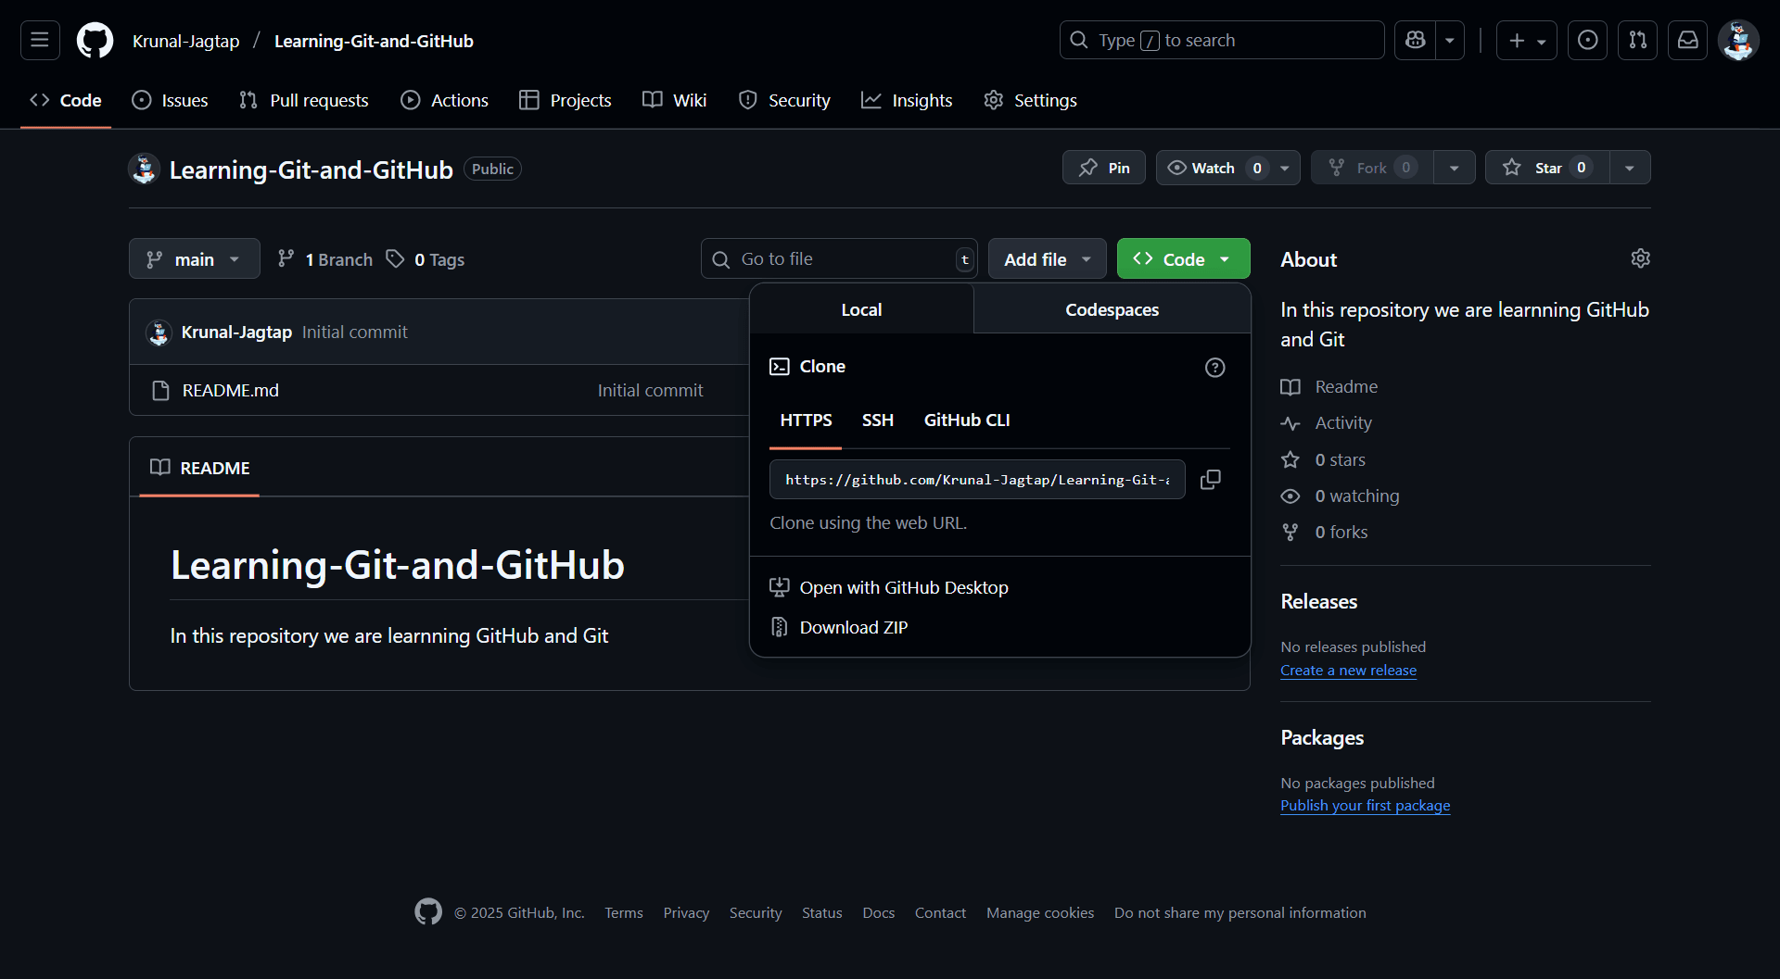Open the Initial commit message beside Krunal-Jagtap
The width and height of the screenshot is (1780, 979).
[x=354, y=332]
